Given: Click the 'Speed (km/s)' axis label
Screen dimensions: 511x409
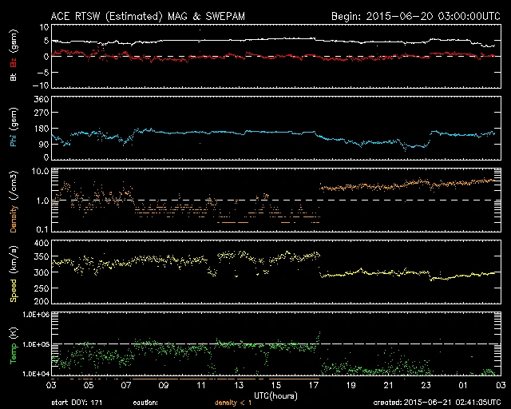Looking at the screenshot, I should [14, 274].
